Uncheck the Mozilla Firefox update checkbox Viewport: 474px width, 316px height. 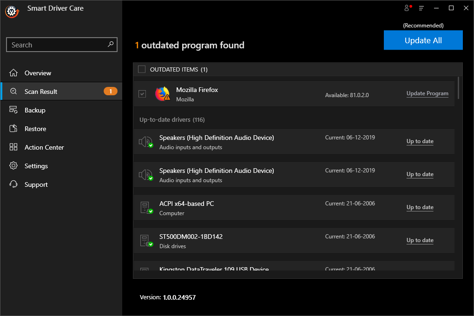pos(142,93)
